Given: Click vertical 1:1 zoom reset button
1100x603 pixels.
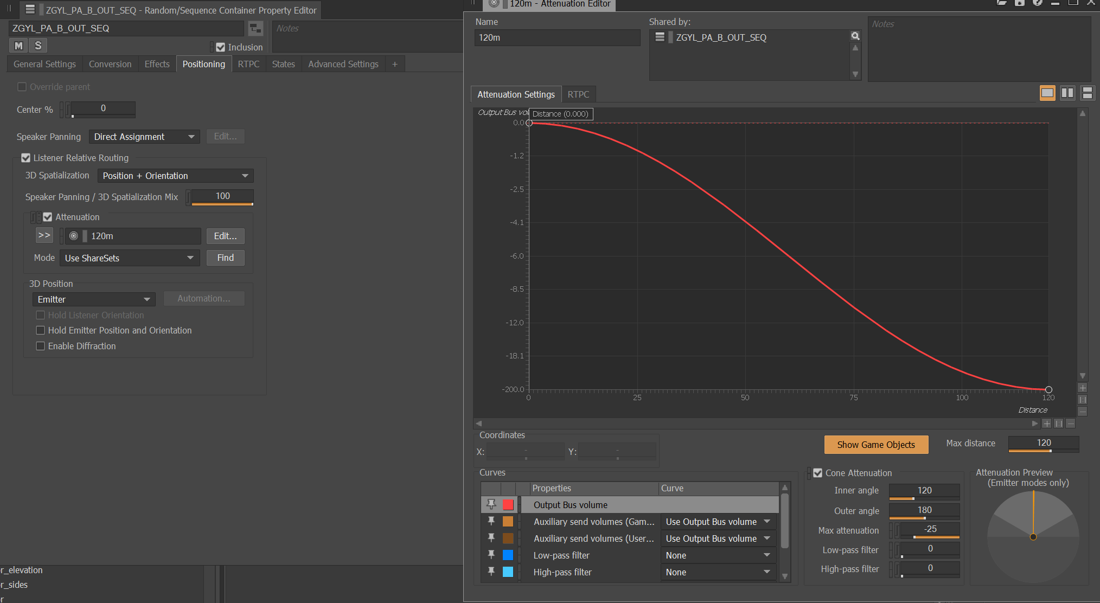Looking at the screenshot, I should [1083, 400].
